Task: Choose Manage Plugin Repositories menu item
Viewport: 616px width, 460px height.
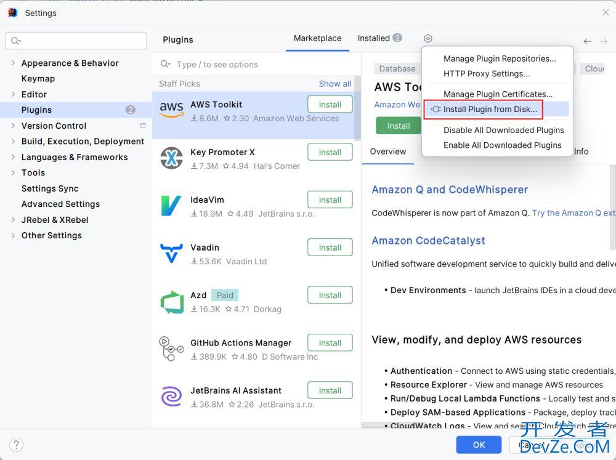Action: (x=500, y=59)
